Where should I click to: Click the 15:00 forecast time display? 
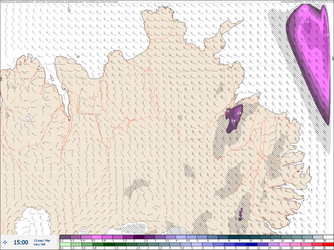(21, 242)
